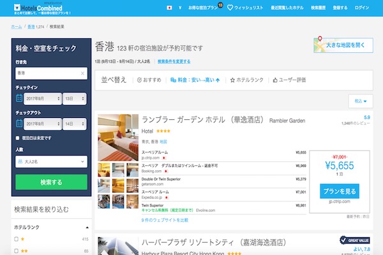This screenshot has width=383, height=255.
Task: Open the check-in calendar icon
Action: click(x=19, y=98)
